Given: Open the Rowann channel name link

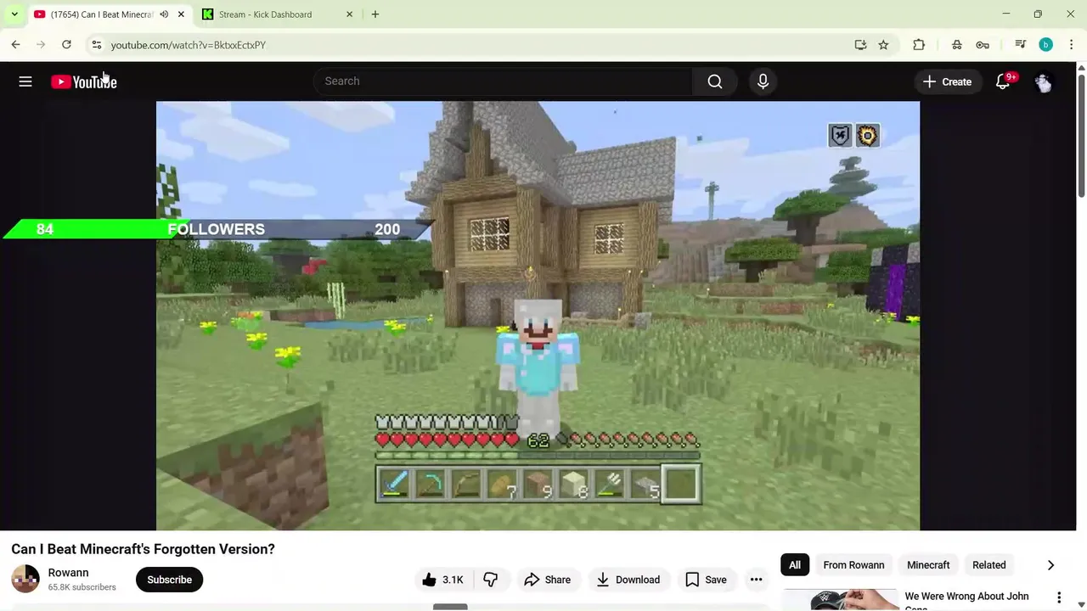Looking at the screenshot, I should coord(68,573).
